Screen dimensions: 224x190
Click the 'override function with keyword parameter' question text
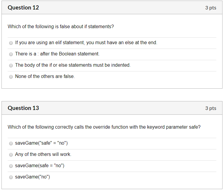point(104,127)
